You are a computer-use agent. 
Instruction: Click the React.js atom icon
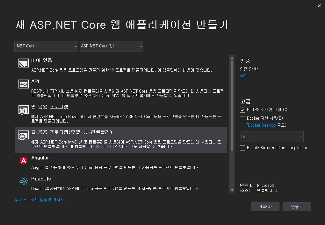pyautogui.click(x=24, y=181)
